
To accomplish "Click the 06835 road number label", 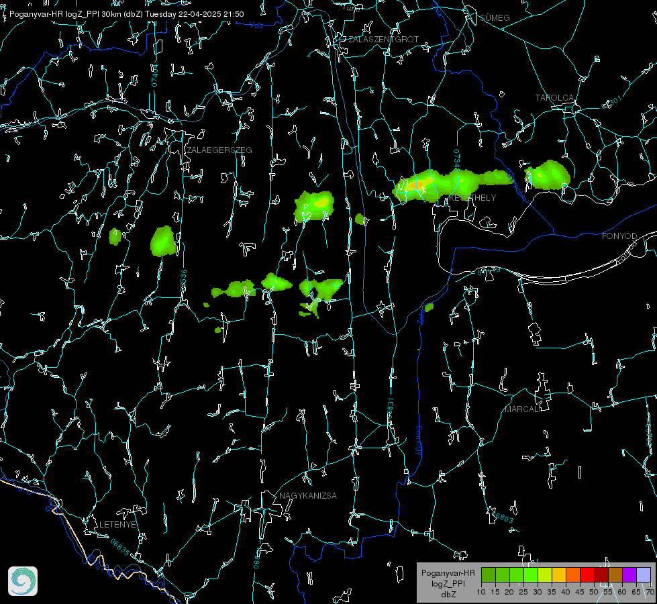I will (120, 547).
